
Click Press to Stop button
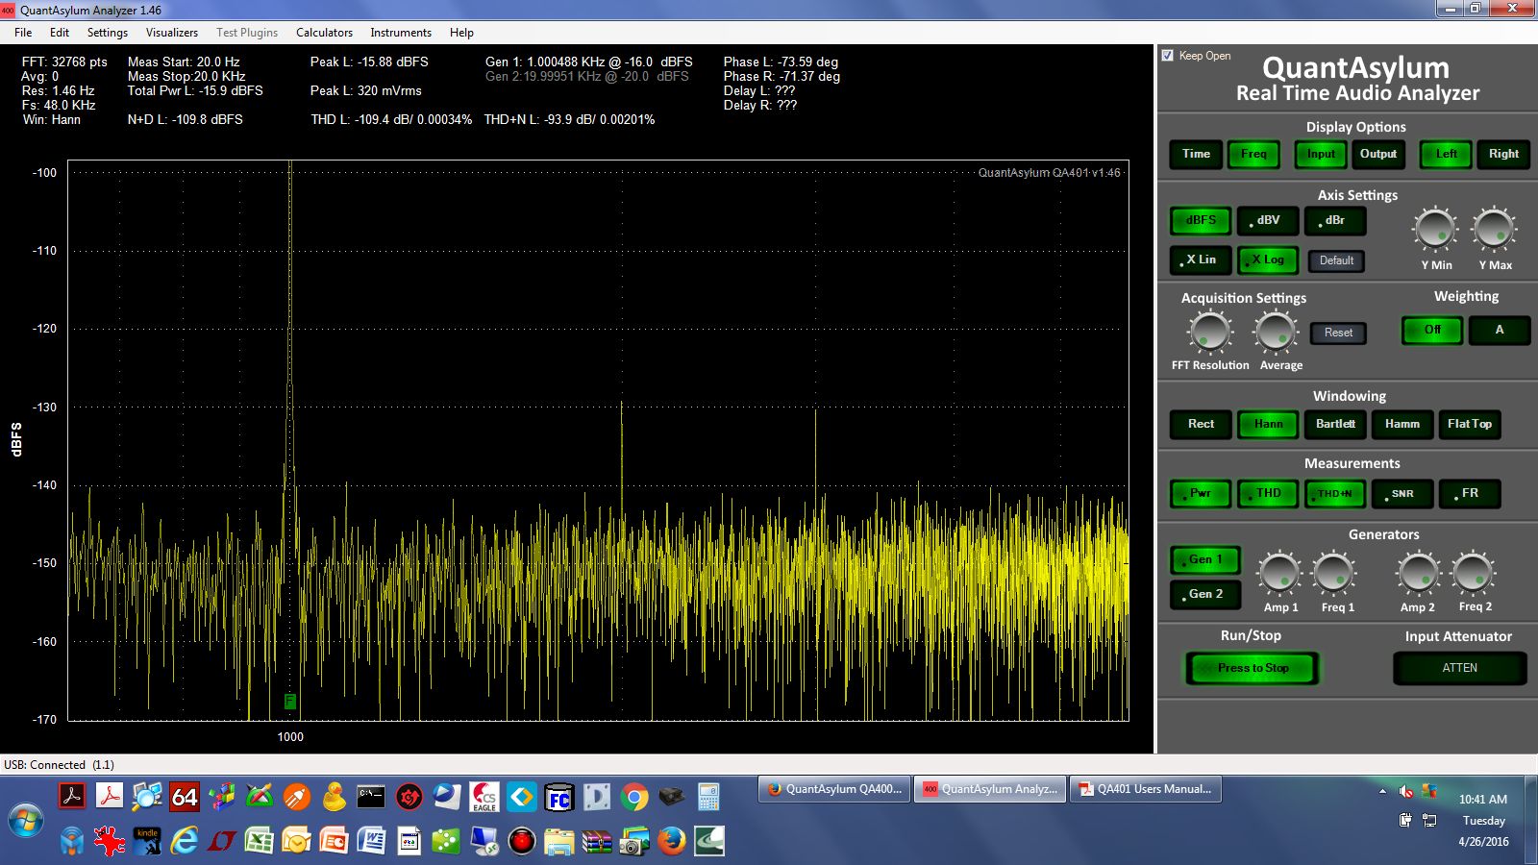click(x=1253, y=668)
